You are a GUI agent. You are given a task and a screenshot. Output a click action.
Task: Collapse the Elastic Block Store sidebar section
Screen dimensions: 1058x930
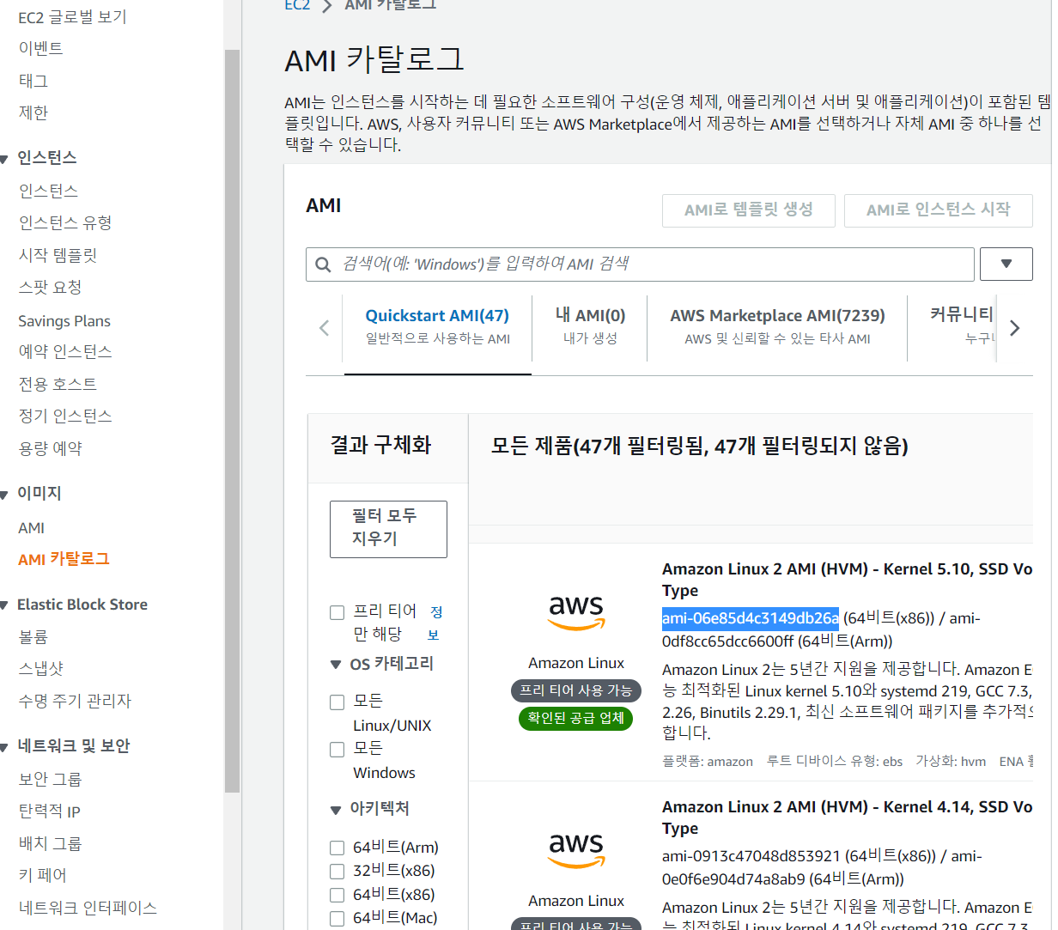(x=4, y=605)
